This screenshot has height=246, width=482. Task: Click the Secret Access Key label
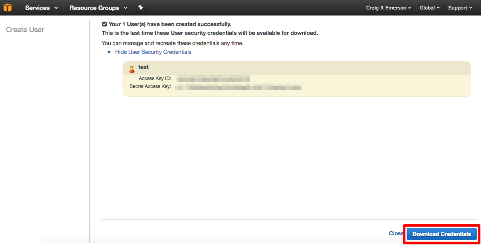[x=150, y=86]
